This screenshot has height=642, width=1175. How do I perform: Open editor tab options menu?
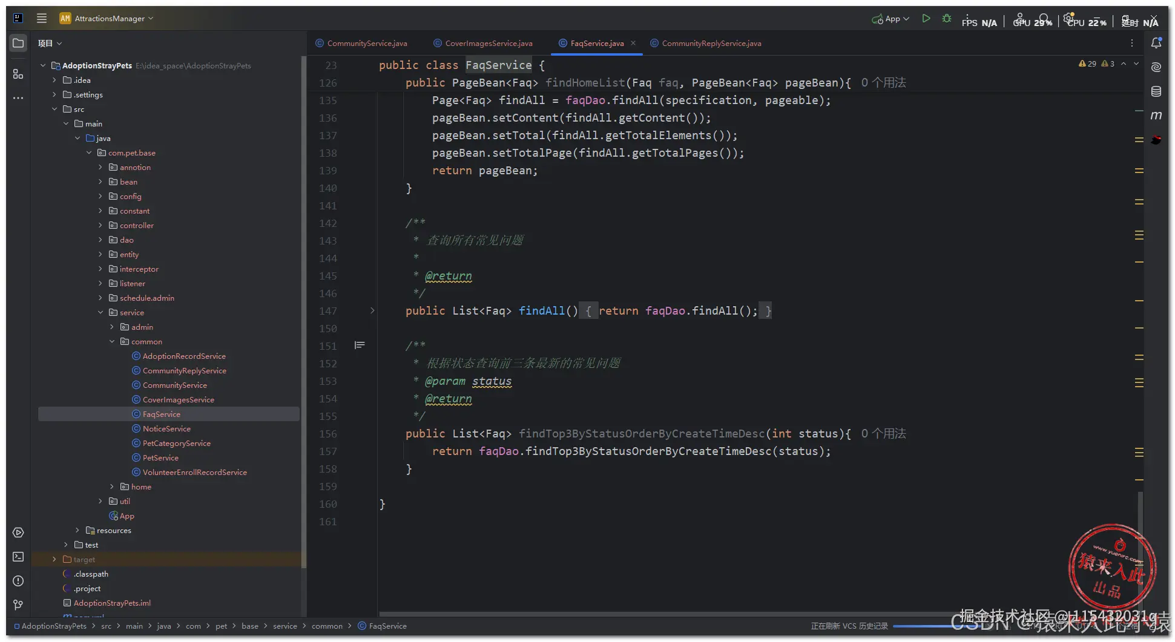(1132, 43)
